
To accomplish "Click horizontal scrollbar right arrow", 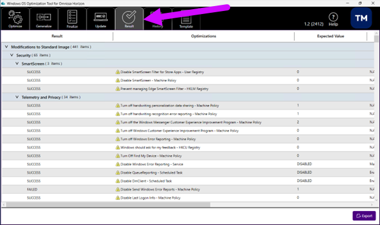I will [371, 205].
